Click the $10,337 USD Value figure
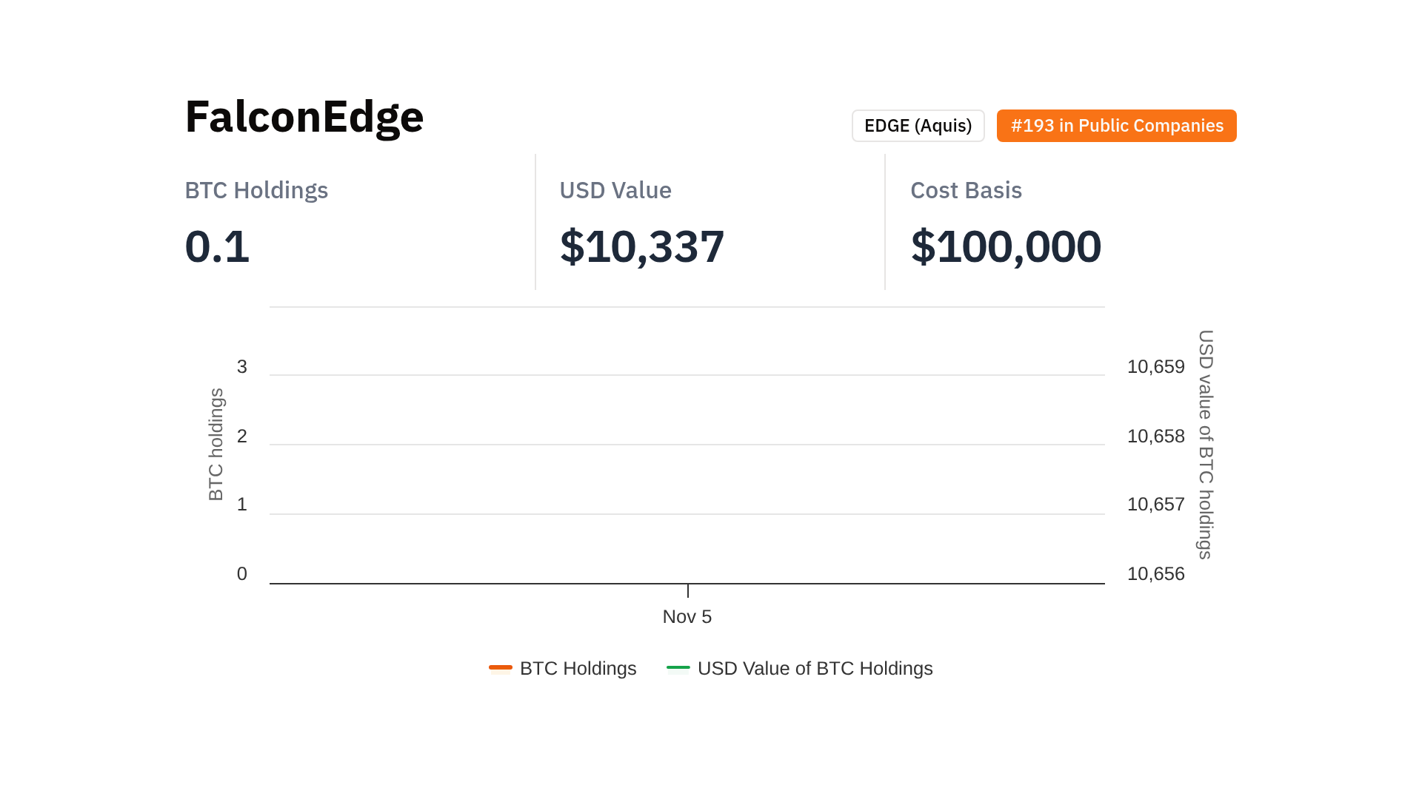The height and width of the screenshot is (799, 1422). click(641, 246)
